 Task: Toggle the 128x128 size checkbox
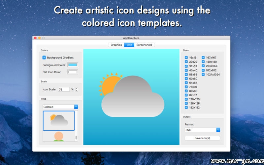coord(186,103)
